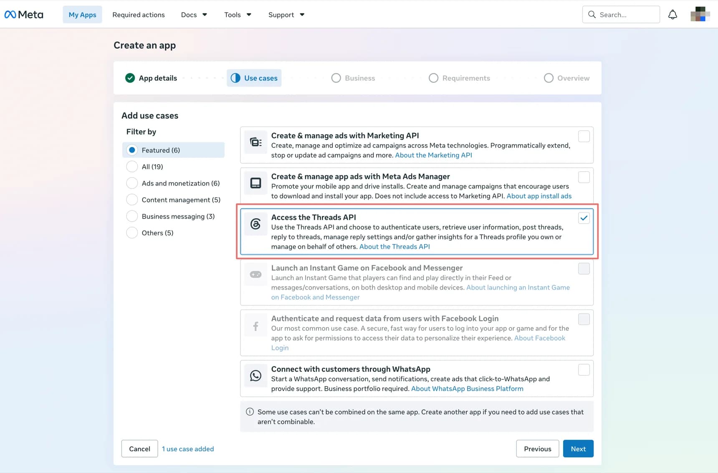Click the Overview step circle icon

(549, 78)
